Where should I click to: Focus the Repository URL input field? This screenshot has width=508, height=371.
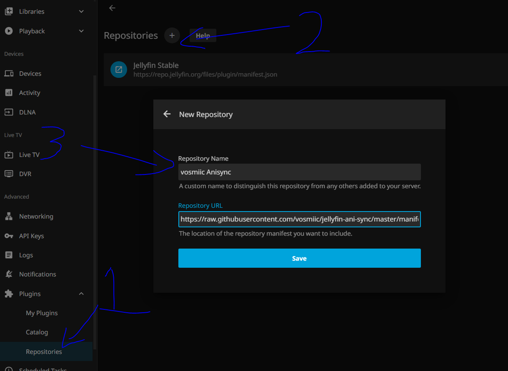(299, 219)
